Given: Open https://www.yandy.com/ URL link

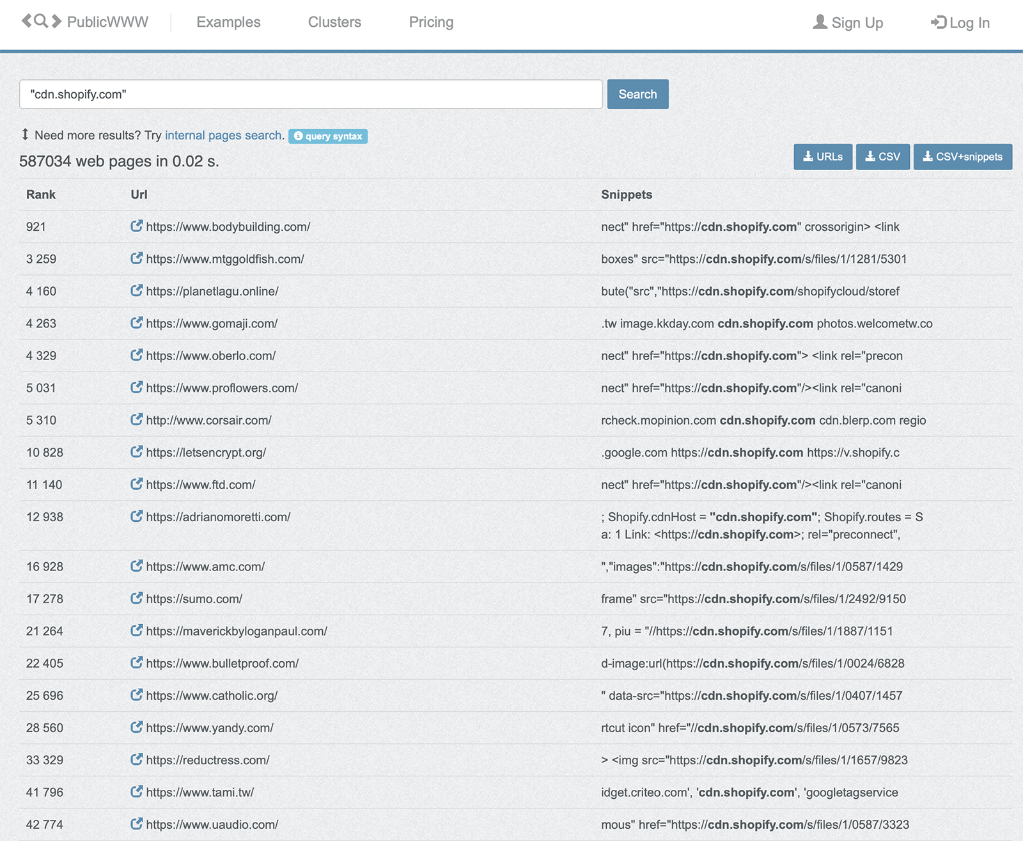Looking at the screenshot, I should [210, 728].
